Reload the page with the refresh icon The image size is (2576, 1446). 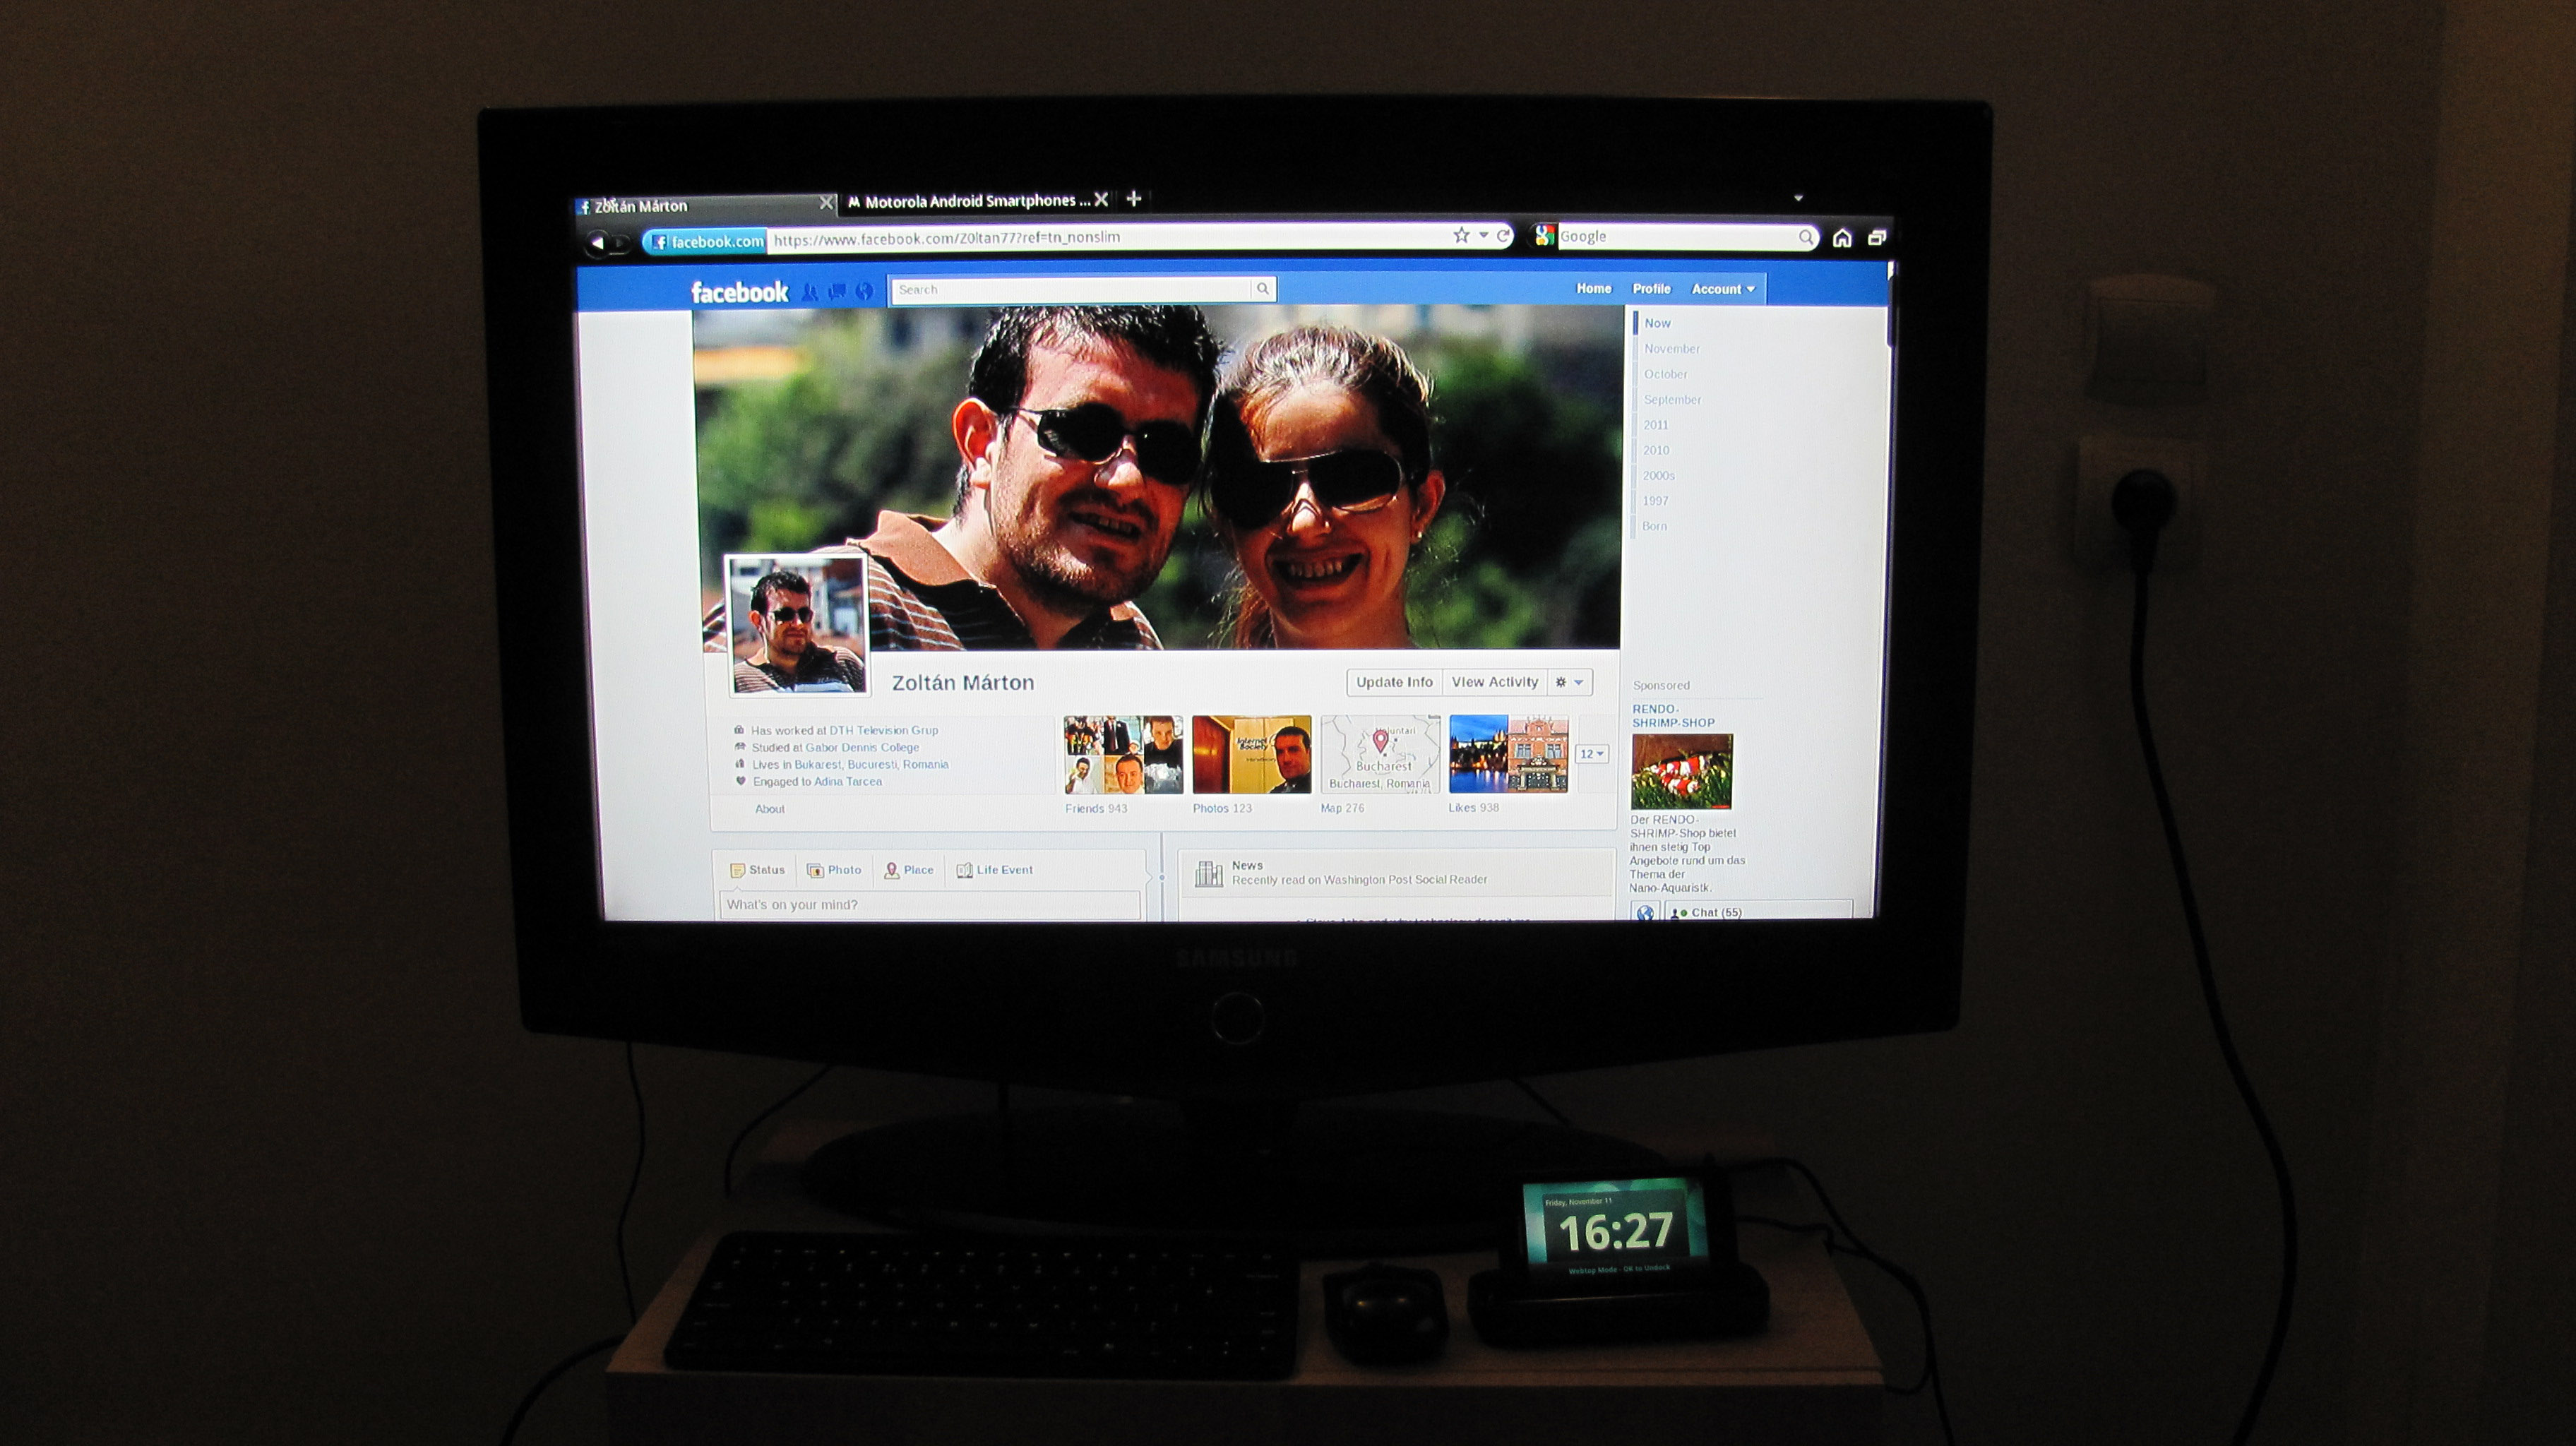(1503, 236)
